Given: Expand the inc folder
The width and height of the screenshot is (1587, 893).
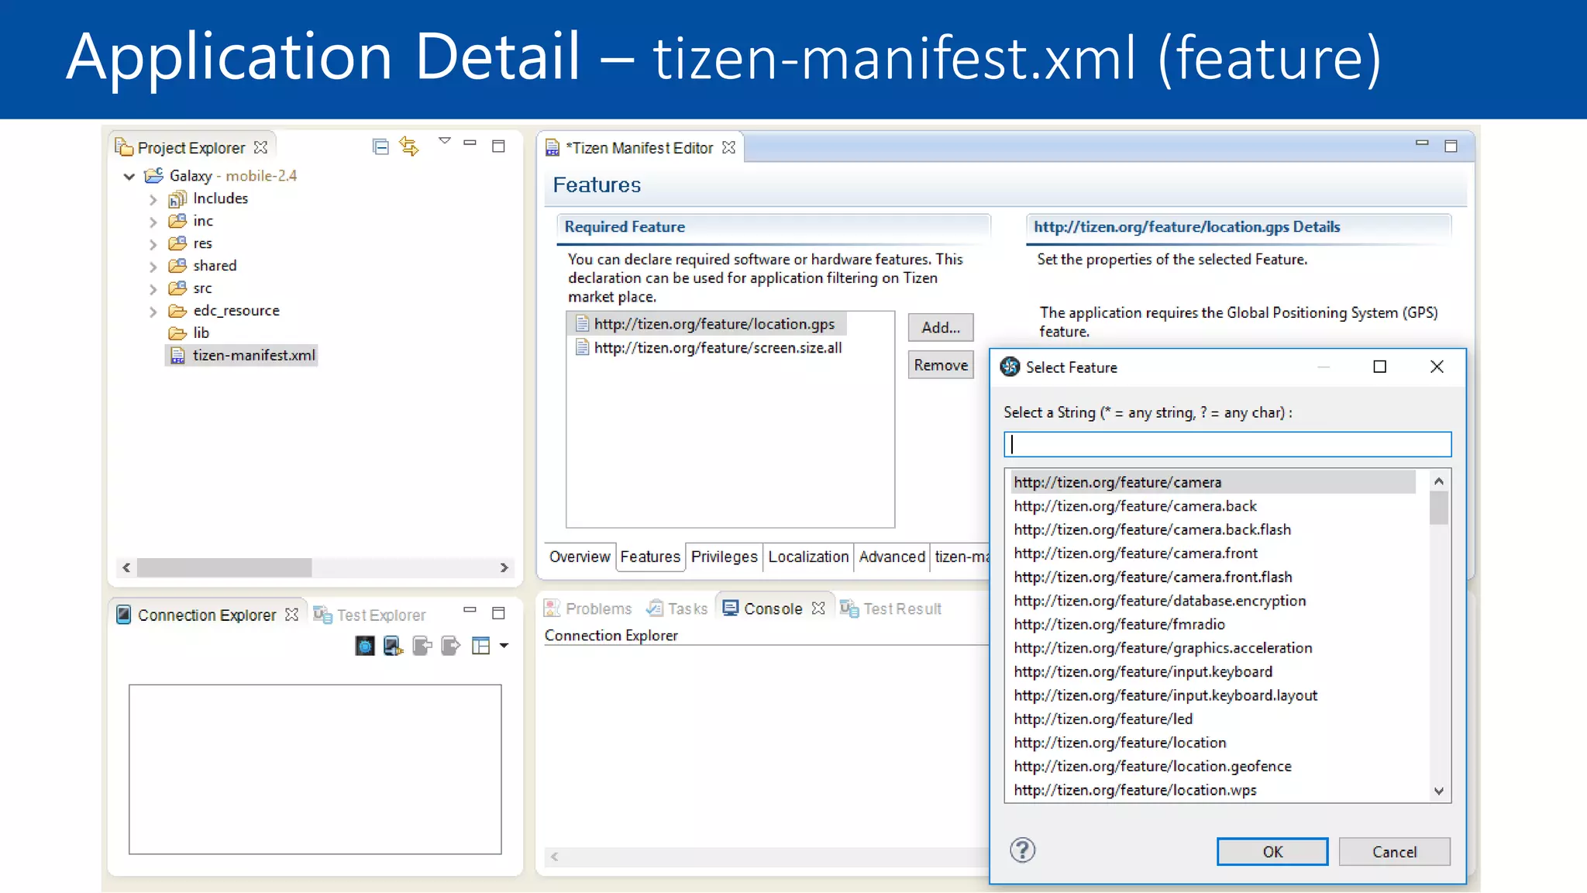Looking at the screenshot, I should click(x=153, y=222).
